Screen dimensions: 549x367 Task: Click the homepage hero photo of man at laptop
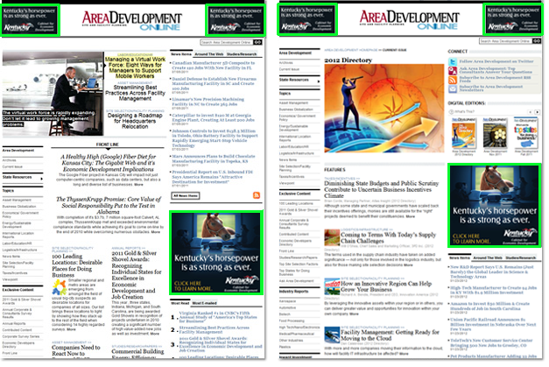click(x=53, y=95)
